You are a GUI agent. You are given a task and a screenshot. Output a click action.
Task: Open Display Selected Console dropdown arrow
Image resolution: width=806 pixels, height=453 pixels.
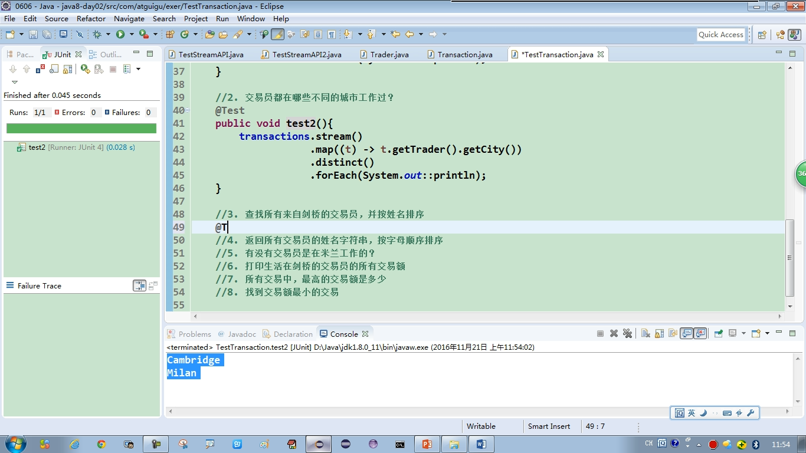tap(743, 334)
